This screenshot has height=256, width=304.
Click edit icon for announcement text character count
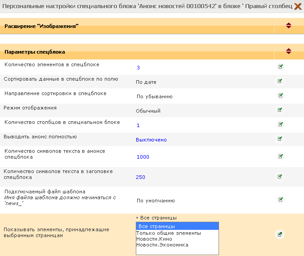pos(281,156)
